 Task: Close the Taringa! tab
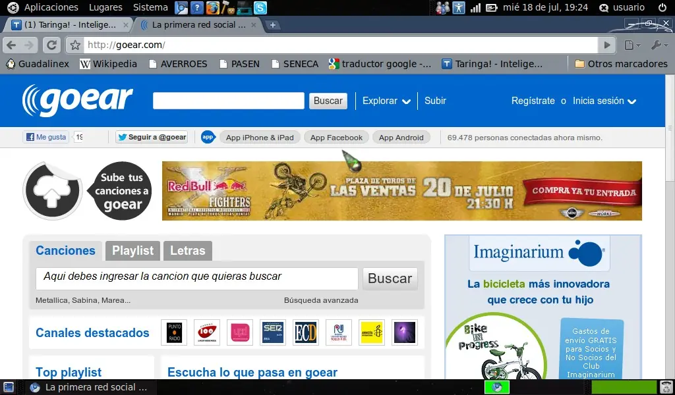[126, 25]
